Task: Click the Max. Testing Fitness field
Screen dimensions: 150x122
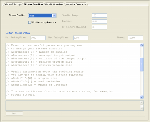Action: (81, 38)
